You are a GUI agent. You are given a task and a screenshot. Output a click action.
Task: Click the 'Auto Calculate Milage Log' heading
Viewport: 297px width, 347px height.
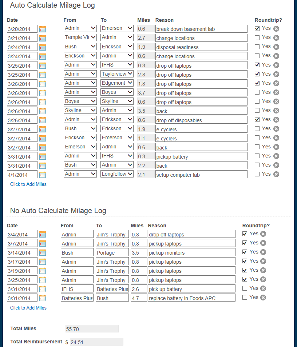coord(52,5)
